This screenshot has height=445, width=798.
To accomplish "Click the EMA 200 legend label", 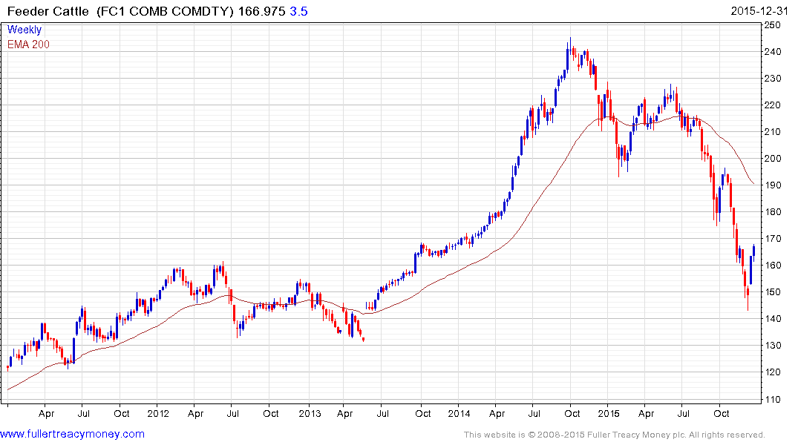I will pyautogui.click(x=28, y=44).
